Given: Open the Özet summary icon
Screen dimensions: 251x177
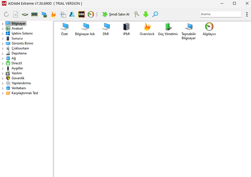Looking at the screenshot, I should coord(64,27).
